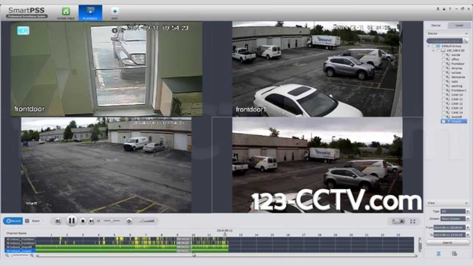Step forward one frame
Viewport: 473px width, 266px height.
click(91, 221)
